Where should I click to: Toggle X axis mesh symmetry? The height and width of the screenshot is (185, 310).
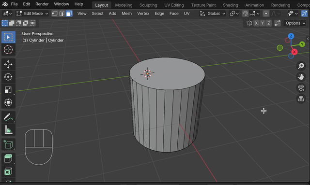256,23
